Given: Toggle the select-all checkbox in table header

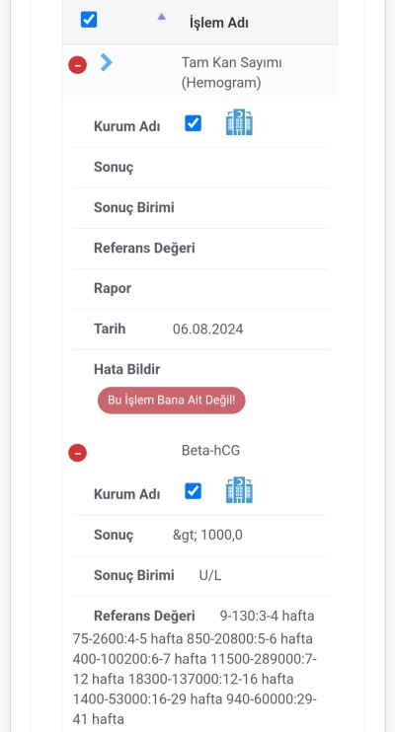Looking at the screenshot, I should (x=89, y=20).
